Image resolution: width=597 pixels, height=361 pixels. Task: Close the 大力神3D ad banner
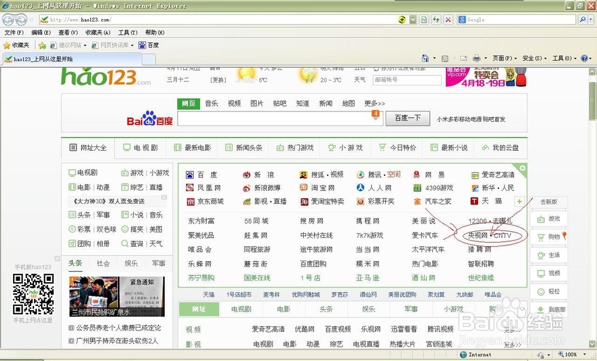164,197
